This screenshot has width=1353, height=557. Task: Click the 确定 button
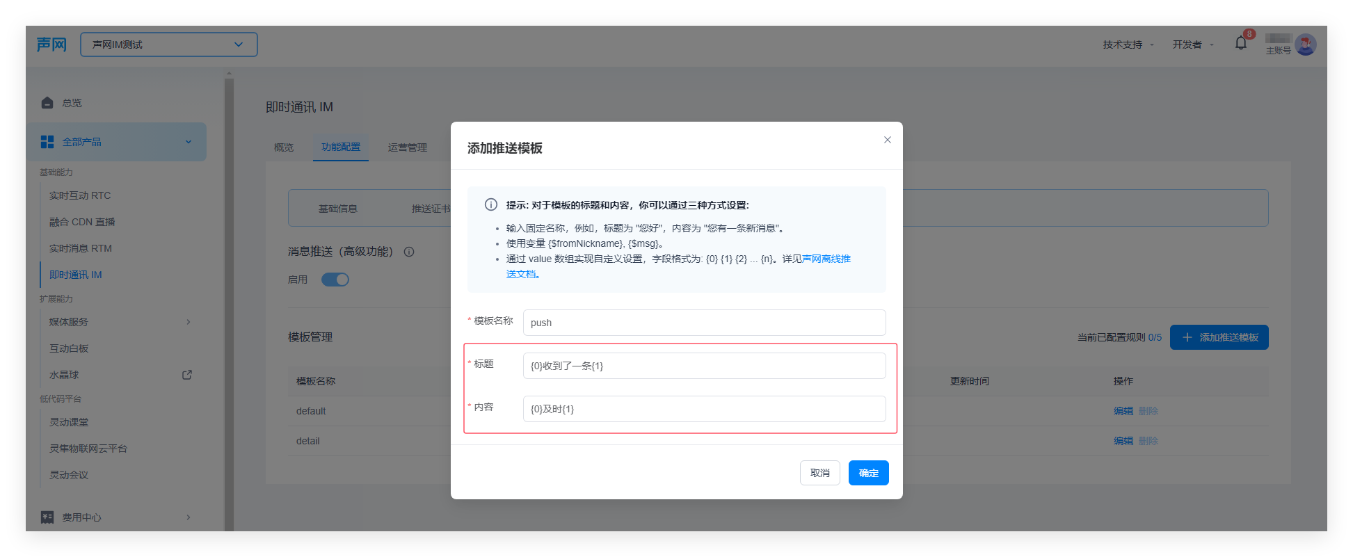(869, 473)
